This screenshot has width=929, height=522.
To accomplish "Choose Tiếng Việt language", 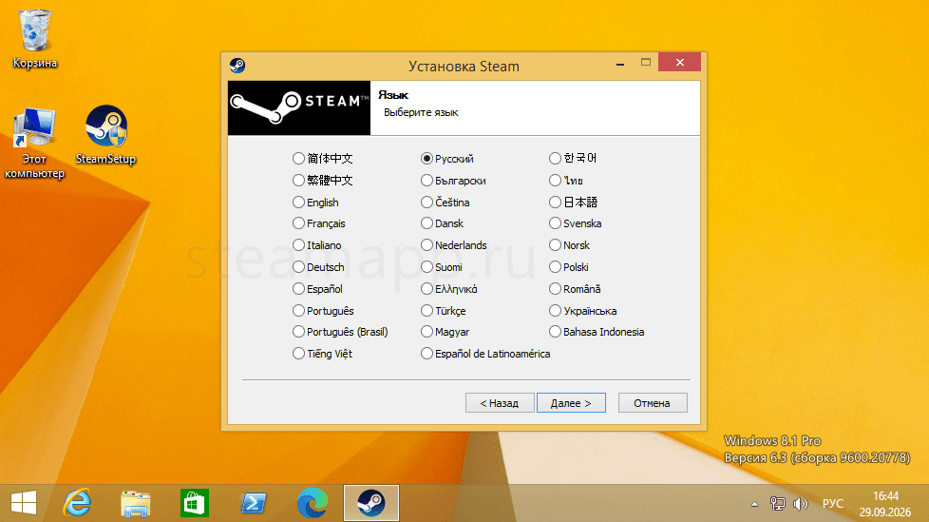I will point(323,354).
